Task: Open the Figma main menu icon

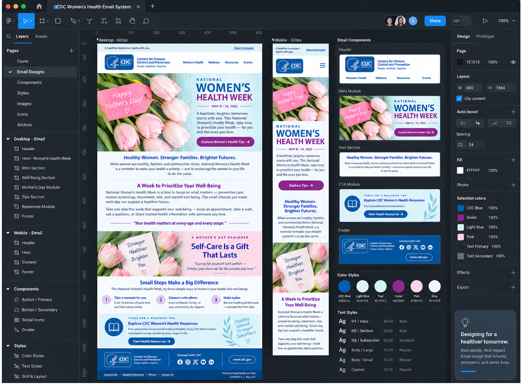Action: 9,21
